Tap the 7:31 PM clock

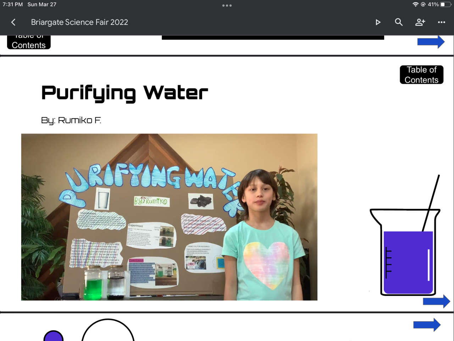pos(13,5)
